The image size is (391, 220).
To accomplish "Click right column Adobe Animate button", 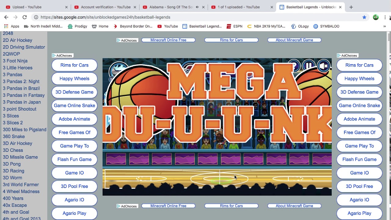I will [x=359, y=119].
